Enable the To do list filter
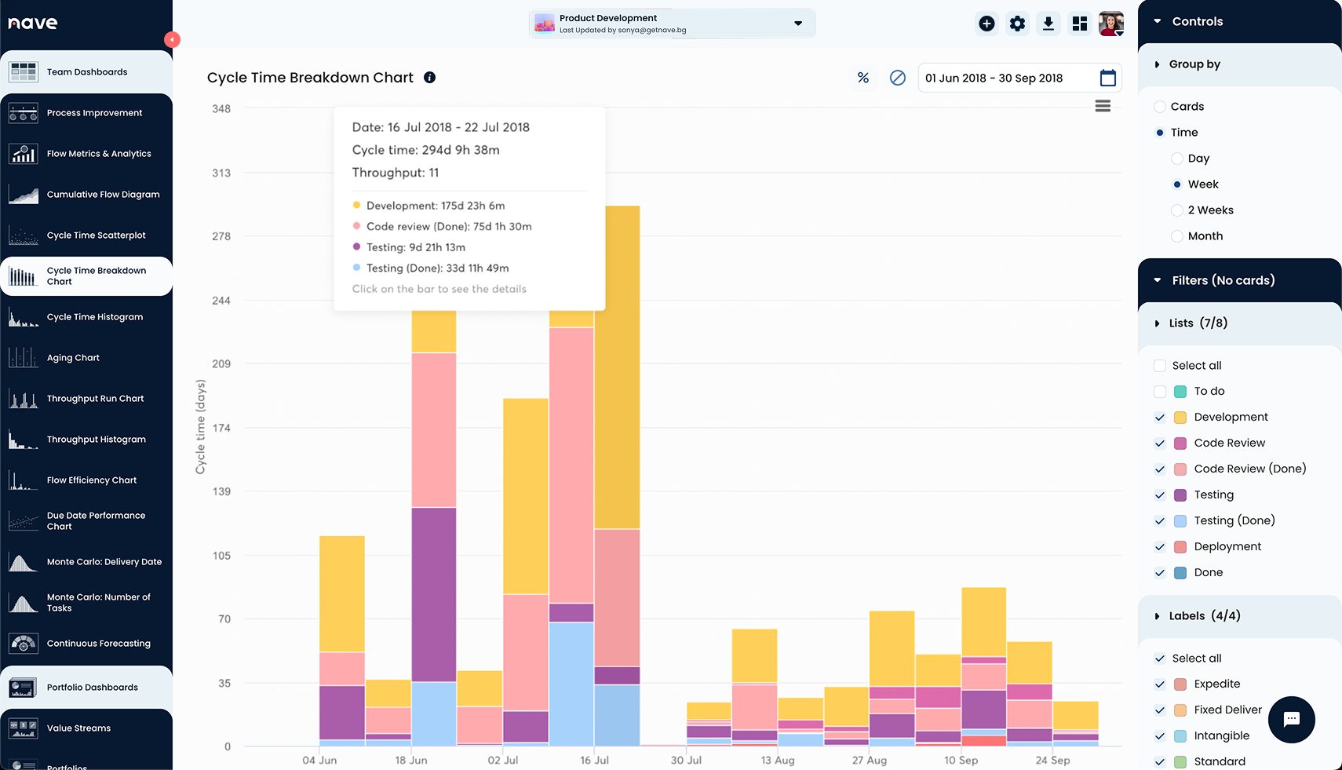The image size is (1342, 770). point(1159,391)
